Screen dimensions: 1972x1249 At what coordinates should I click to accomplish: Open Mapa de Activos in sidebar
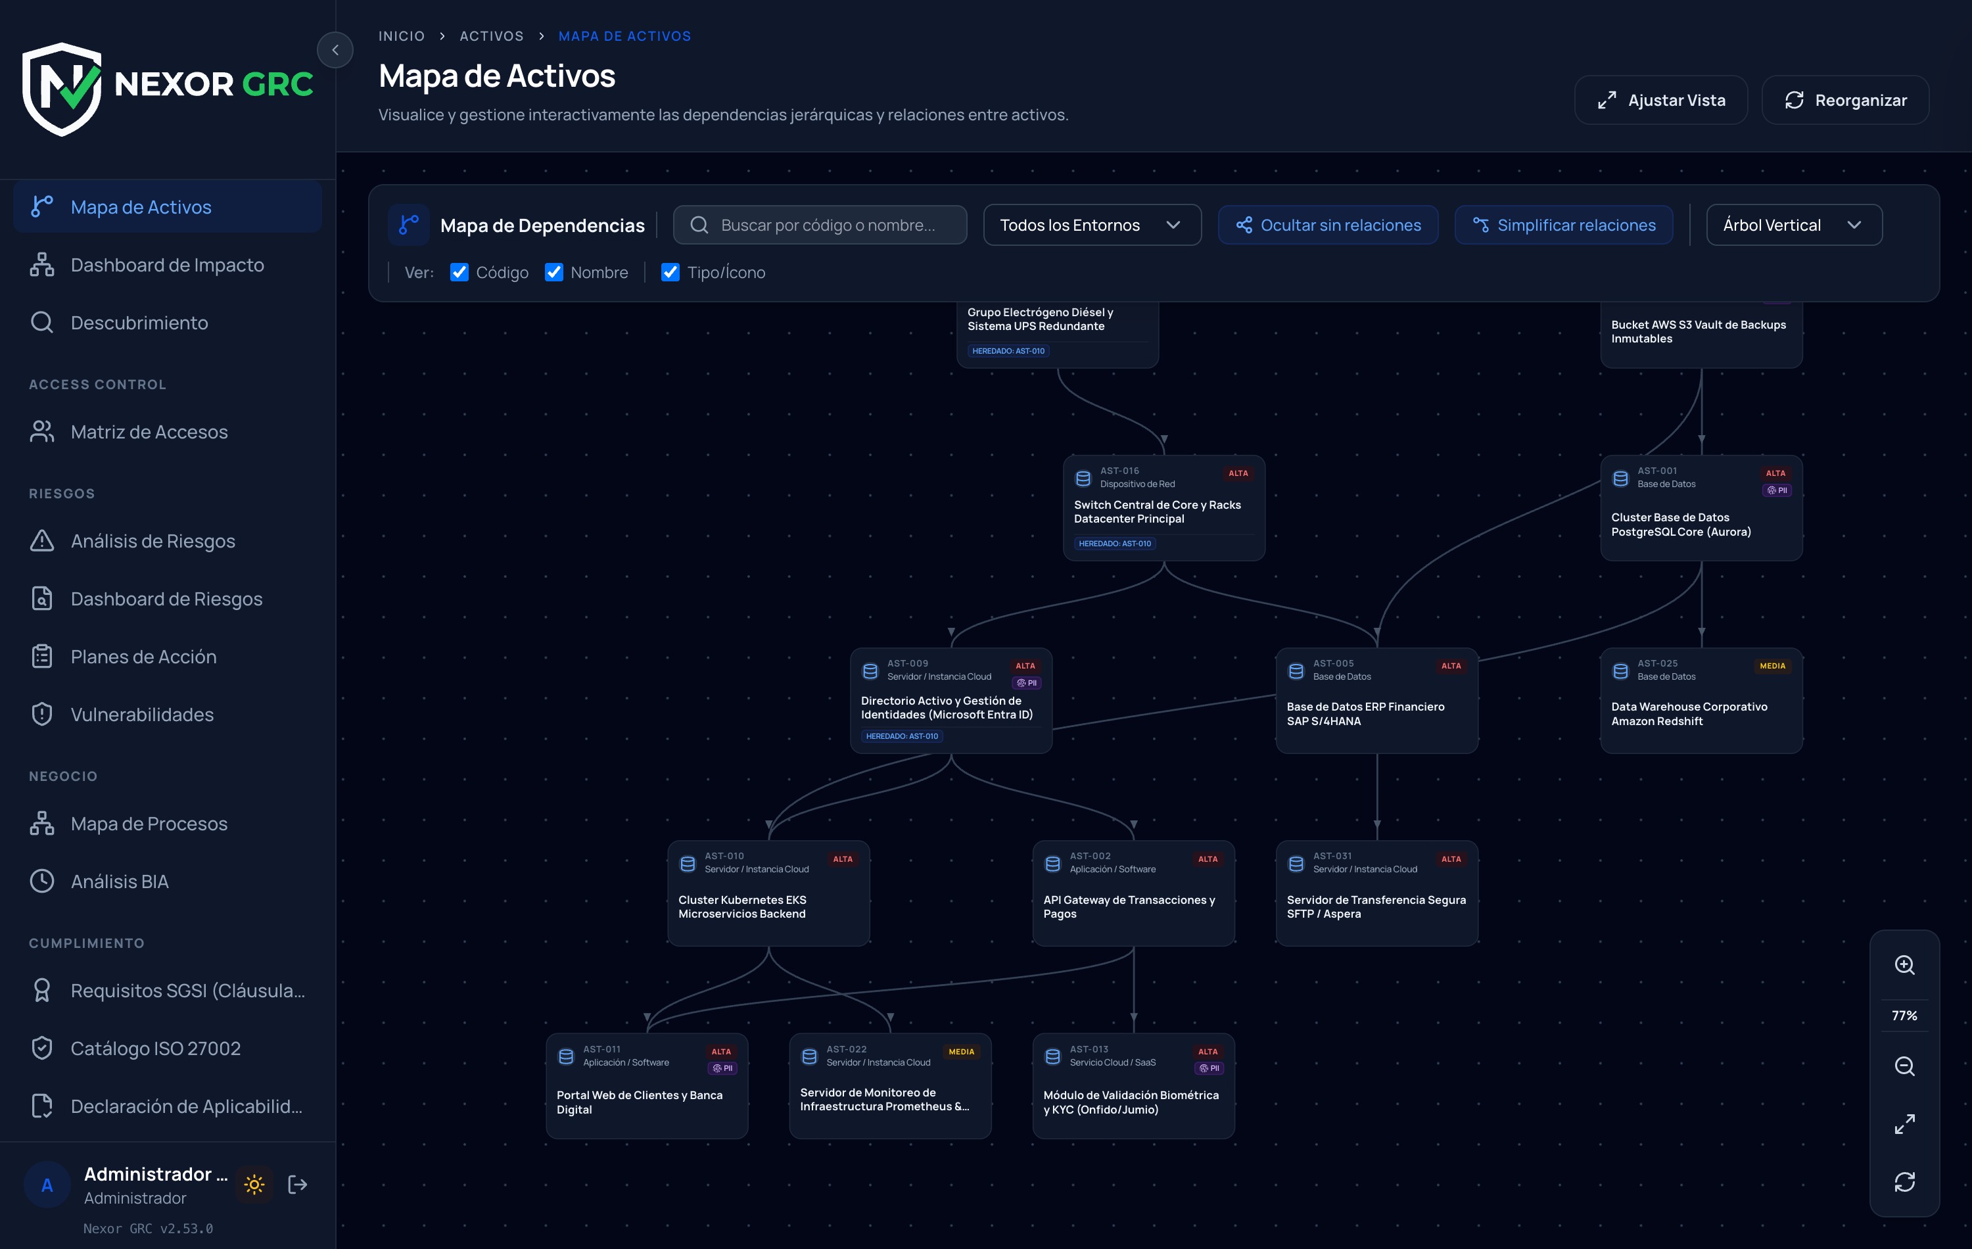click(x=168, y=207)
